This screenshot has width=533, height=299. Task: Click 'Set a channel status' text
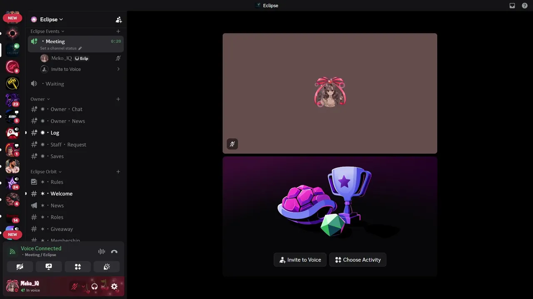click(x=58, y=48)
